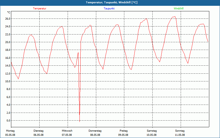Click the date 09.05.08
The width and height of the screenshot is (220, 138).
[123, 135]
